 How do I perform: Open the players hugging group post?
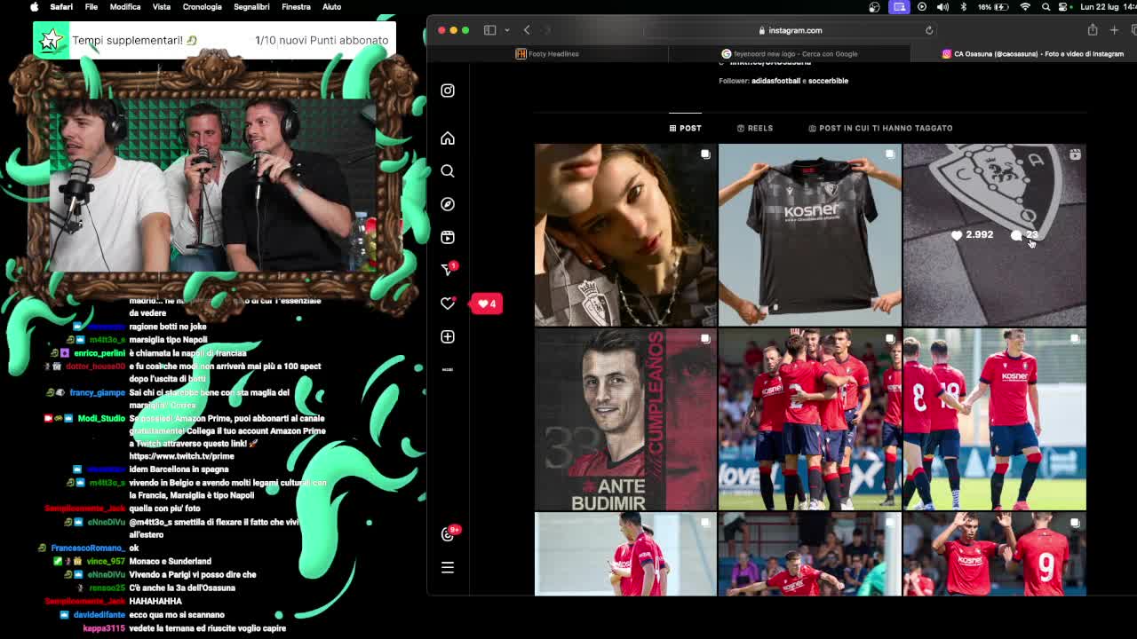coord(809,420)
